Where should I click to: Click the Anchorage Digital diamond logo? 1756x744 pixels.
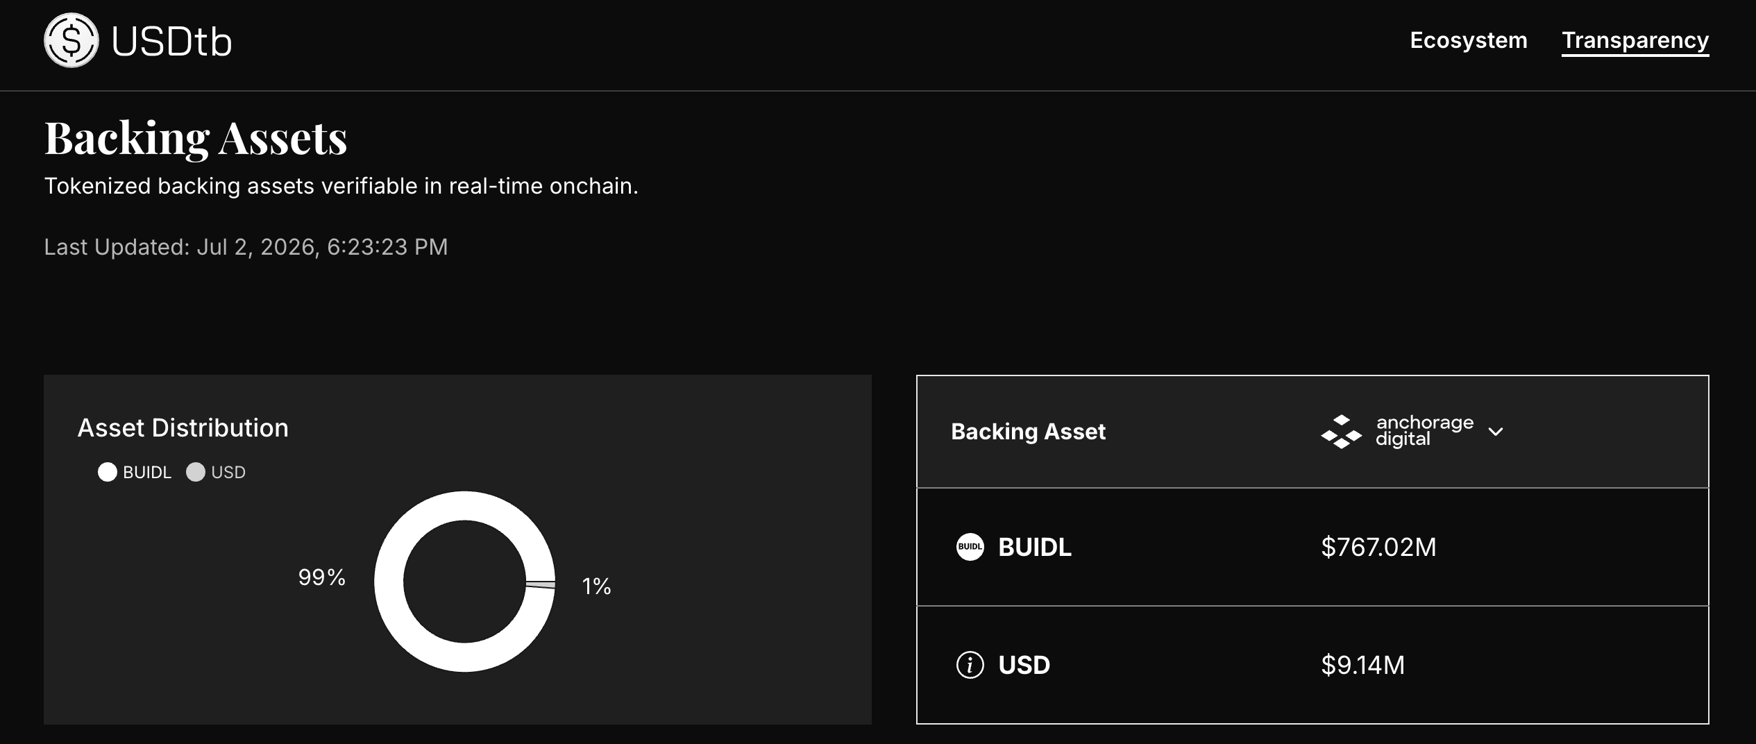pyautogui.click(x=1341, y=432)
